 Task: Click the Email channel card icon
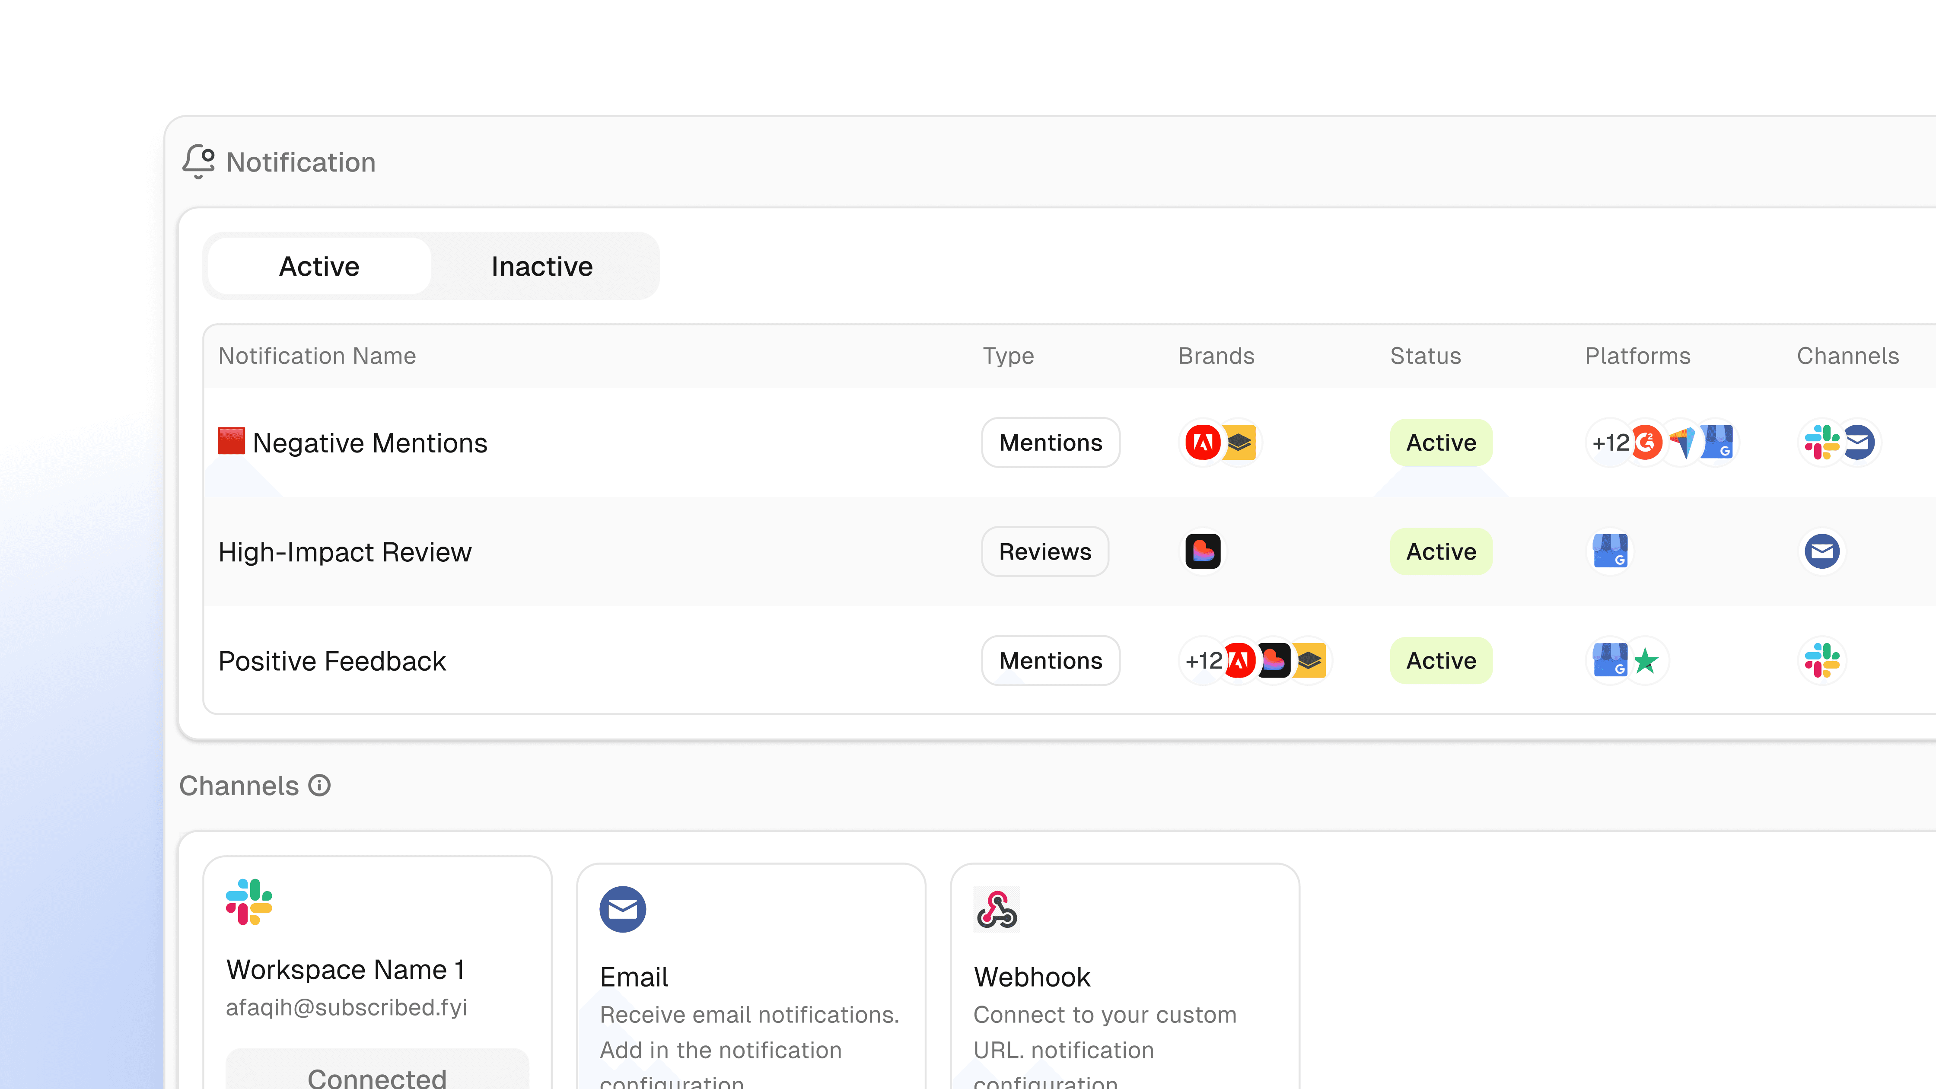(622, 909)
